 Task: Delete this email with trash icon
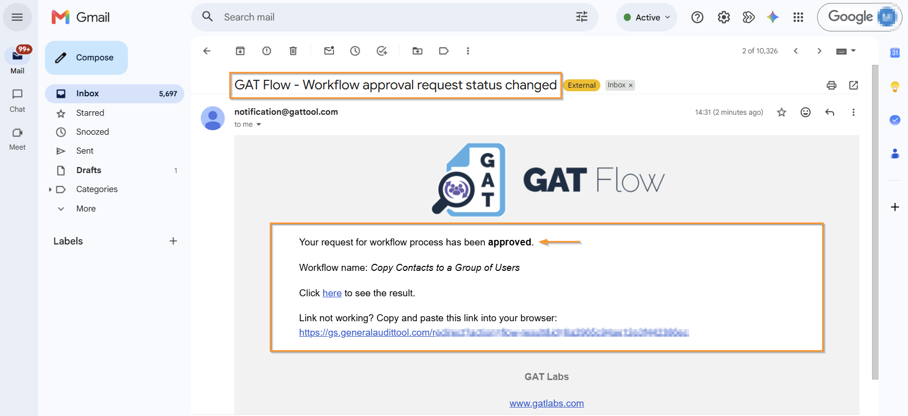(293, 51)
